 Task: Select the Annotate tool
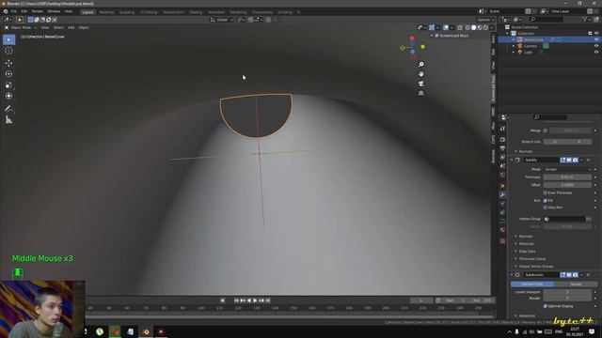pos(8,109)
